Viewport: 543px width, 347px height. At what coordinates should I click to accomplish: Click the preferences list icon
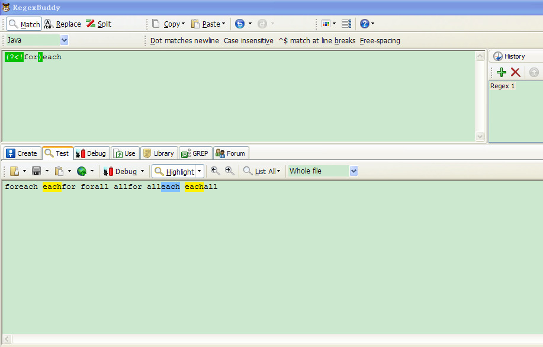346,24
